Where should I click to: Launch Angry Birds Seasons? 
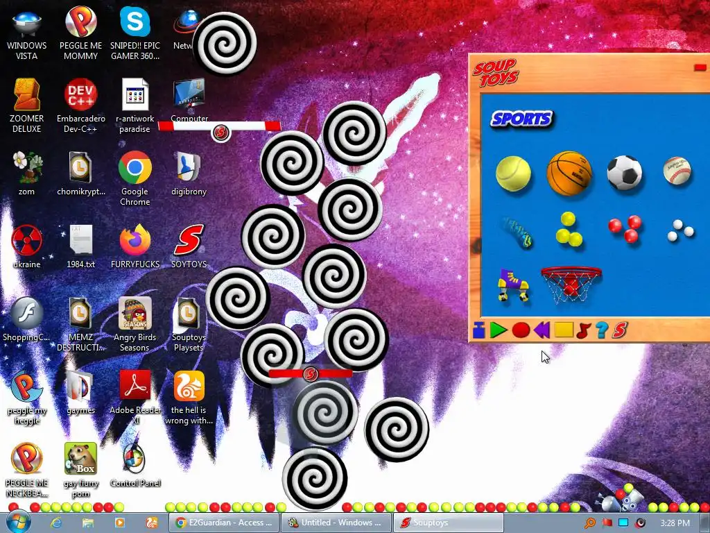135,325
